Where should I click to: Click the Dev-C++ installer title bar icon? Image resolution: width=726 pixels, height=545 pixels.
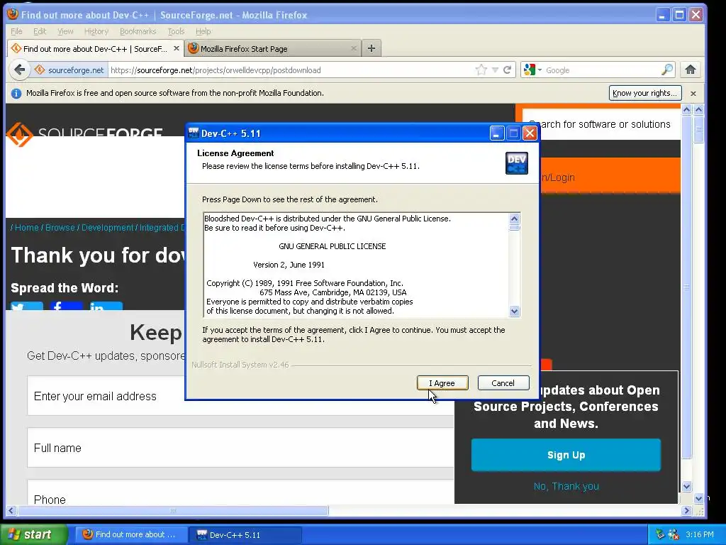tap(194, 133)
